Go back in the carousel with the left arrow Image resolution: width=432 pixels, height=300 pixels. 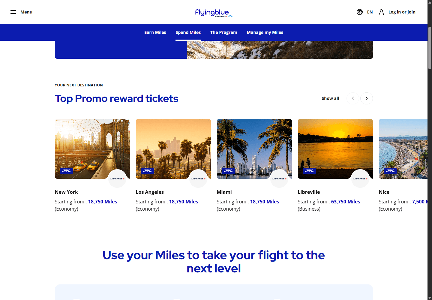click(x=352, y=98)
